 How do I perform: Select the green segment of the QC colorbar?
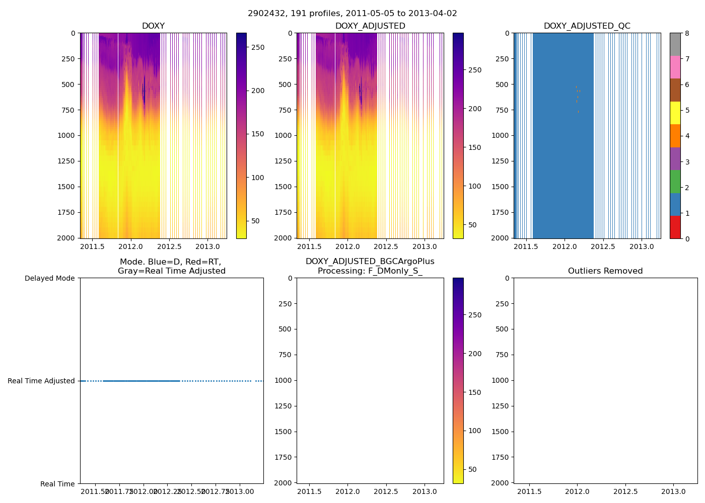pos(675,182)
